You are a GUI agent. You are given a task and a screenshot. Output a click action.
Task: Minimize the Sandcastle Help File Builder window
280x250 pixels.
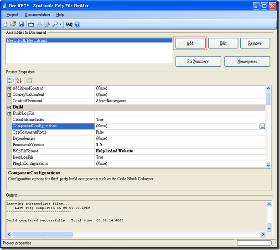click(x=256, y=6)
